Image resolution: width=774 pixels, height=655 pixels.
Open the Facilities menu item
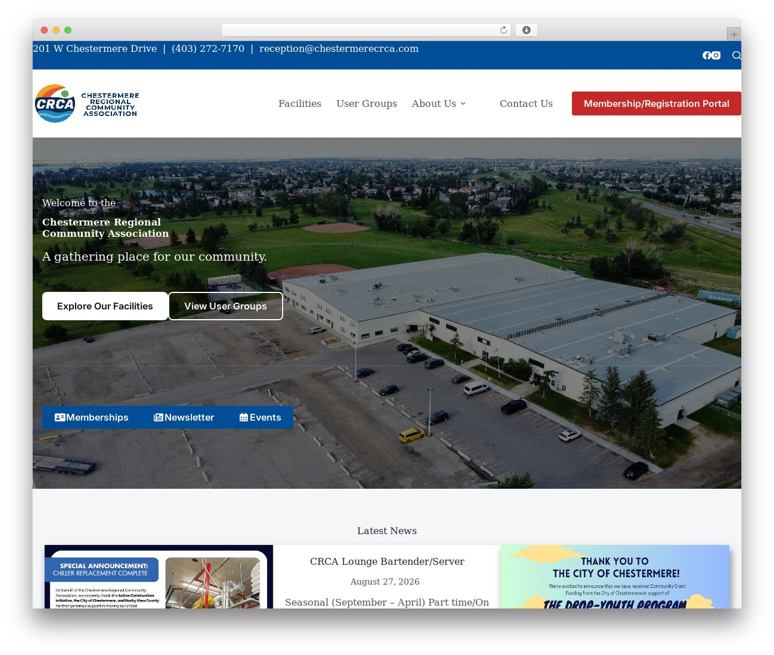(300, 104)
